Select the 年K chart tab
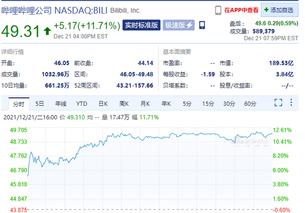Viewport: 305px width, 213px height. (166, 104)
